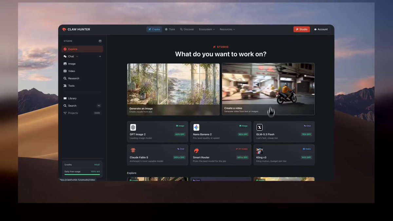This screenshot has height=221, width=393.
Task: Click the Nano Banana 2 Gemini star logo
Action: [196, 127]
